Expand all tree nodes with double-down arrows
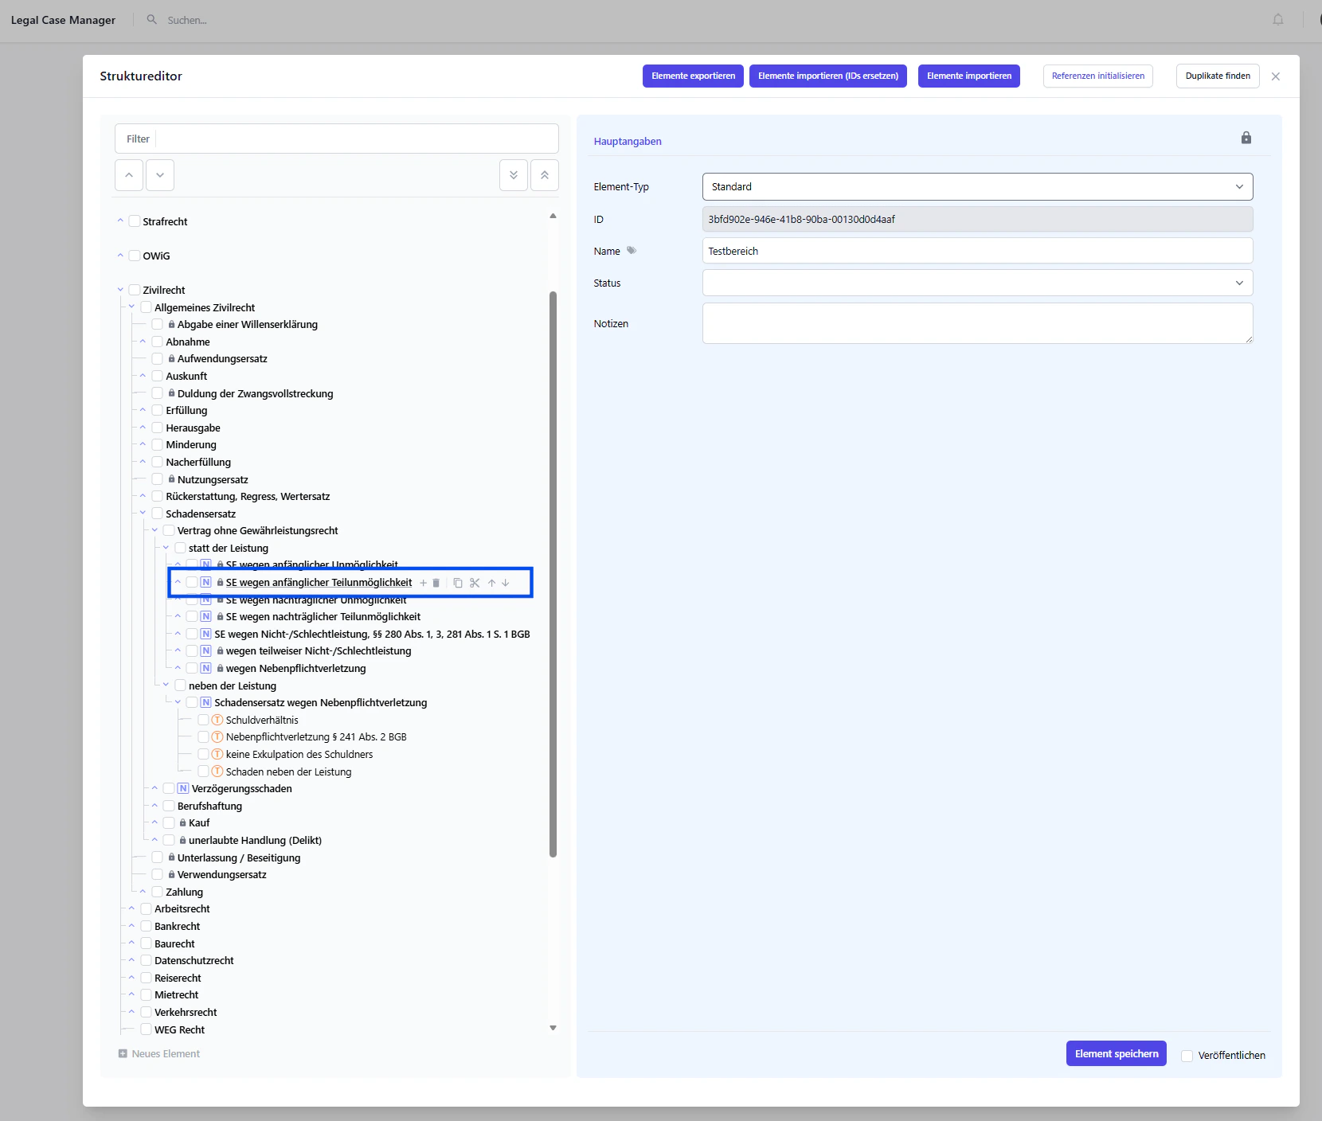 click(514, 175)
